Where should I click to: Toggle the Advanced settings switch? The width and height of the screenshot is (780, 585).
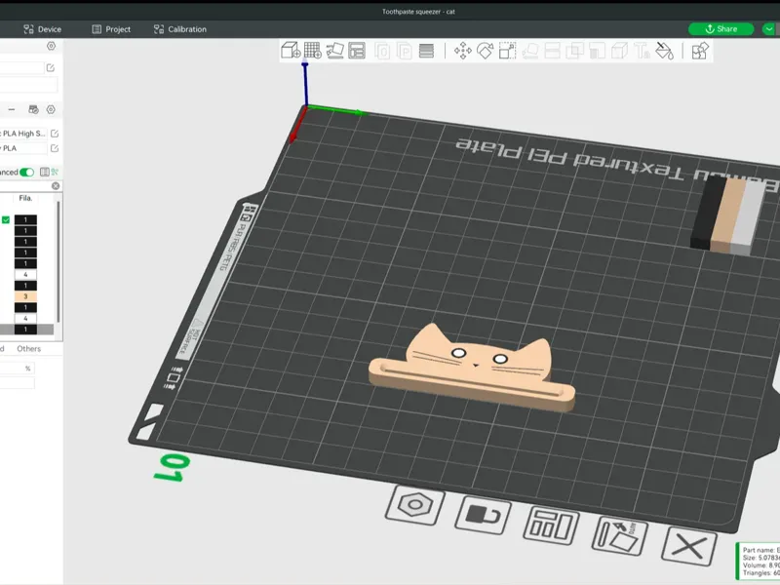tap(27, 173)
